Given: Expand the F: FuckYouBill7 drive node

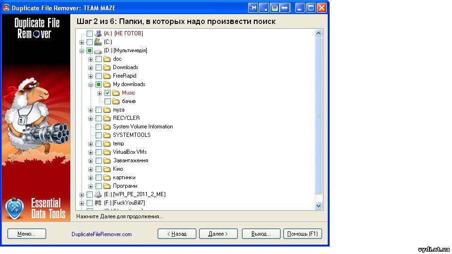Looking at the screenshot, I should [x=81, y=203].
